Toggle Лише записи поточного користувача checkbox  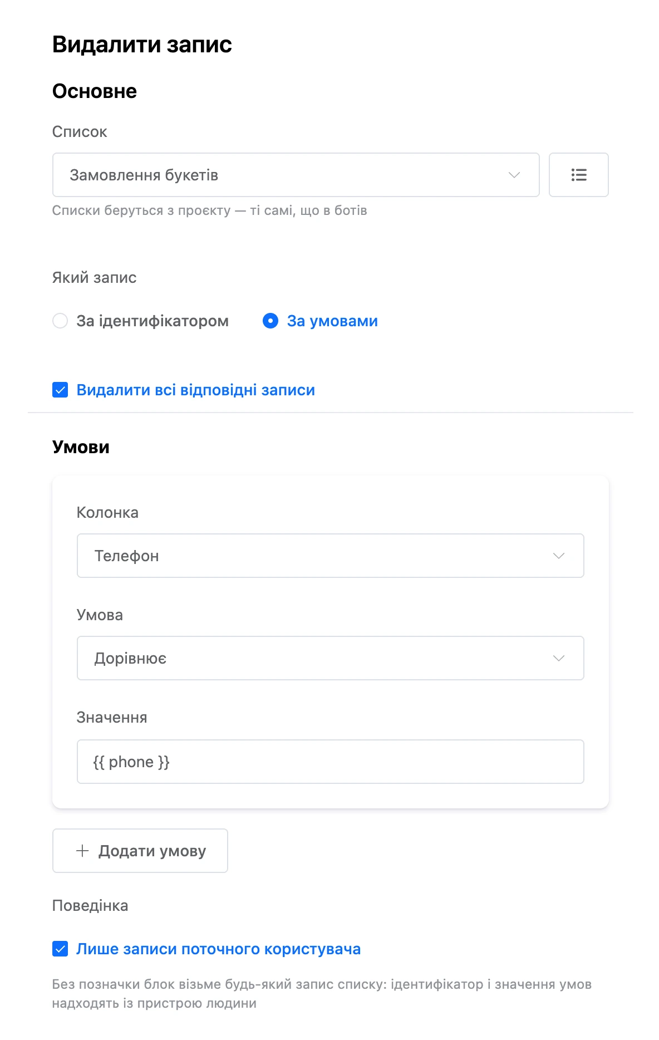[x=60, y=949]
